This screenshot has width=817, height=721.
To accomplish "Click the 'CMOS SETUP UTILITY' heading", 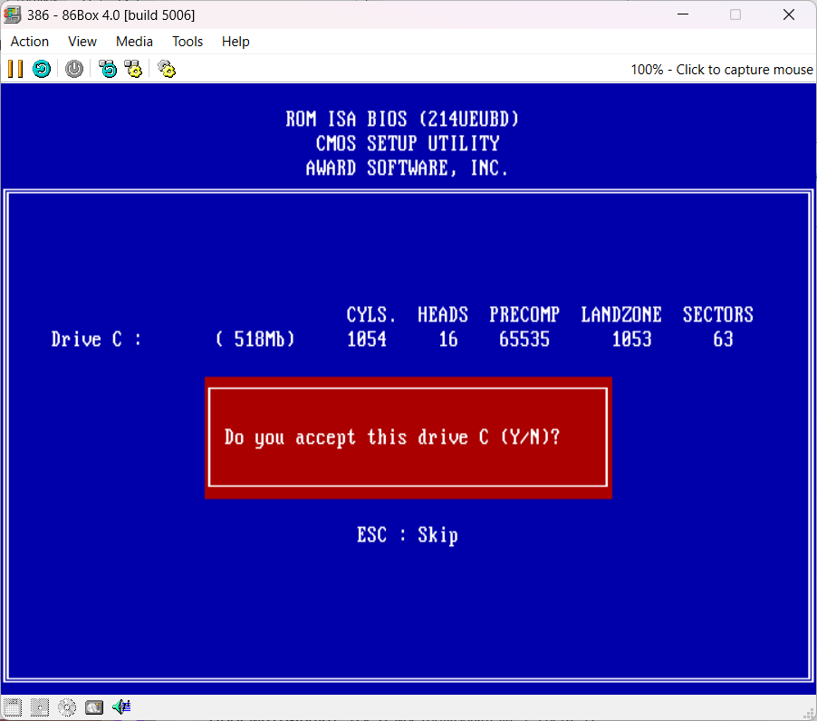I will point(408,144).
